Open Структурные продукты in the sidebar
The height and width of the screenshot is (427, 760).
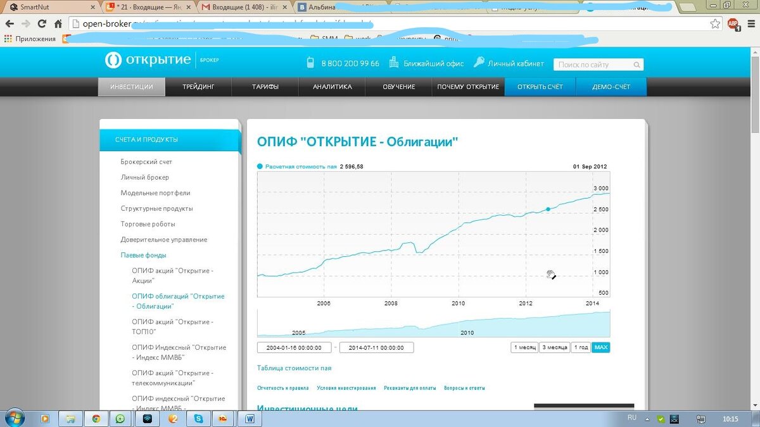point(156,208)
